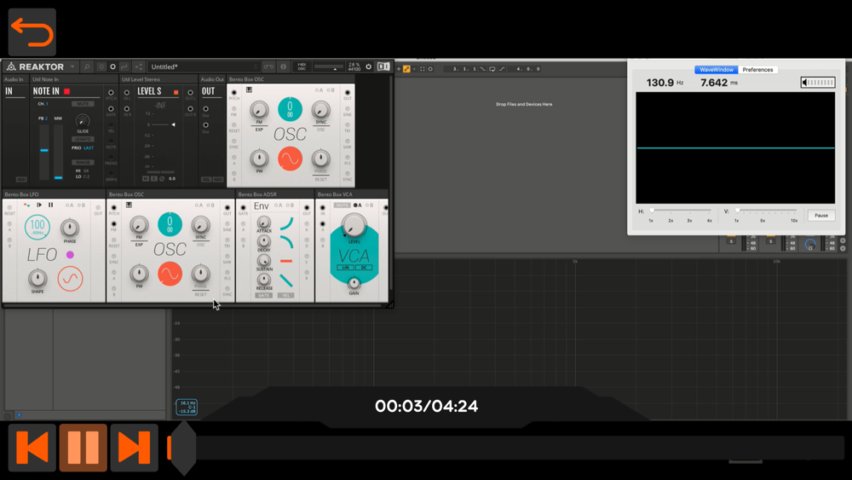This screenshot has height=480, width=852.
Task: Click the teal pitch display in top OSC
Action: 291,109
